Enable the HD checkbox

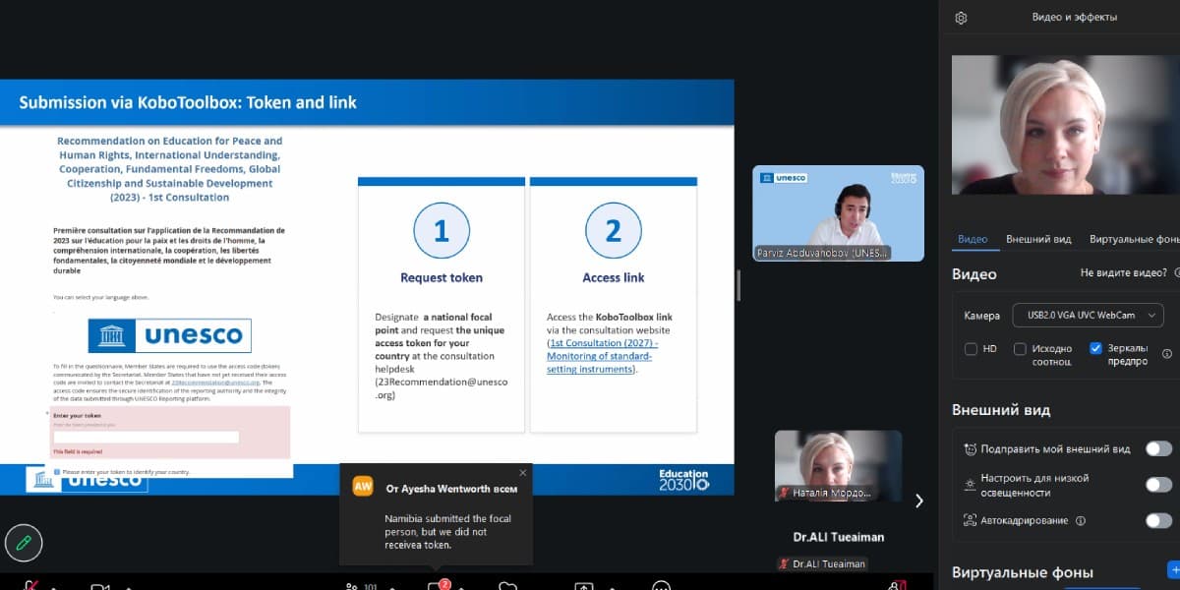click(971, 349)
